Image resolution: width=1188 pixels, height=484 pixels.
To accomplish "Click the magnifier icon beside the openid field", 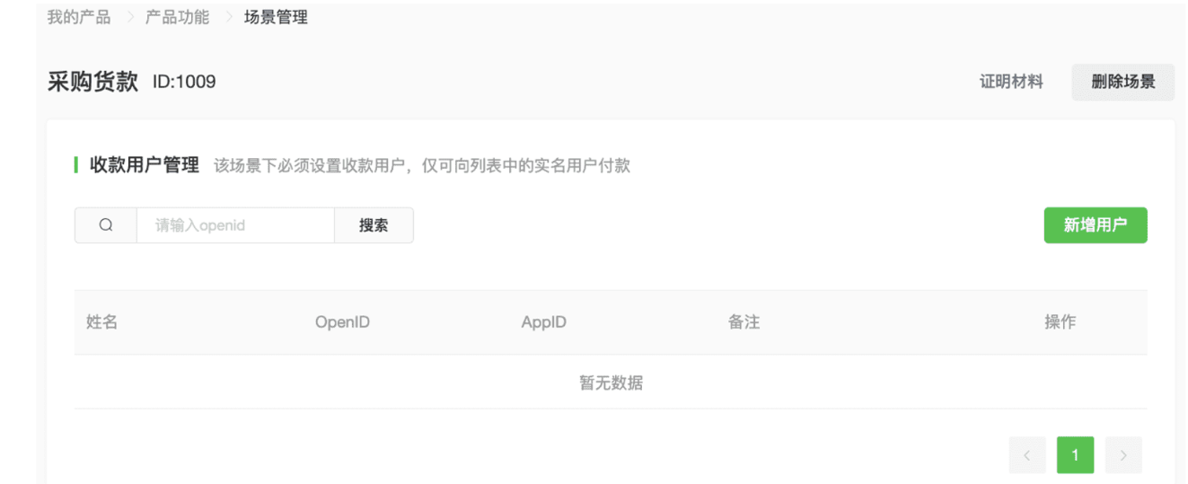I will [106, 225].
